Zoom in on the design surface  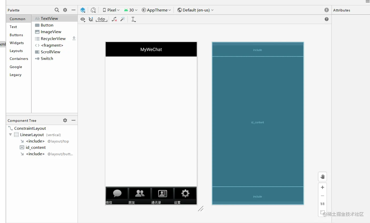[x=323, y=187]
